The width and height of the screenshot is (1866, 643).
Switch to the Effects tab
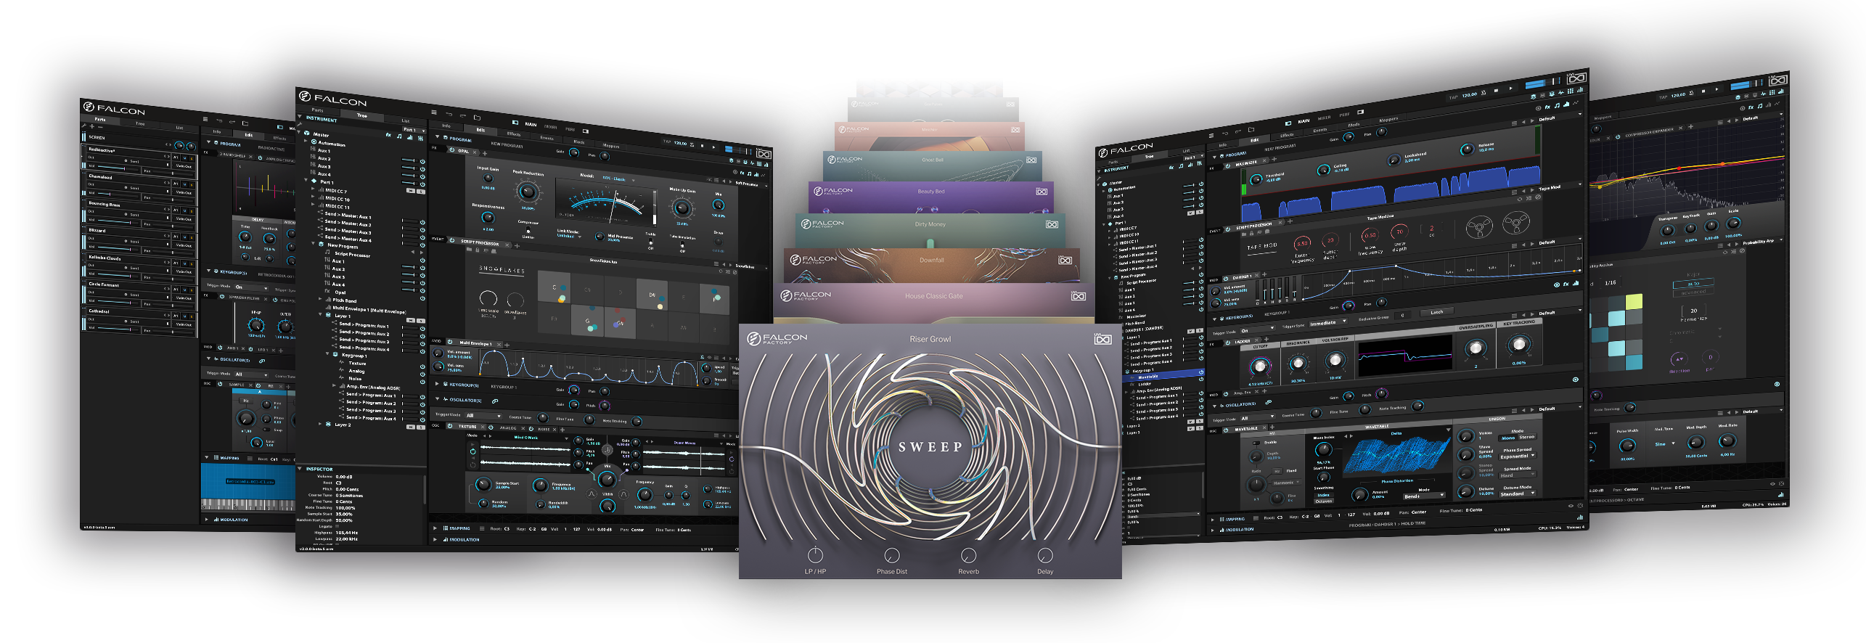(513, 134)
